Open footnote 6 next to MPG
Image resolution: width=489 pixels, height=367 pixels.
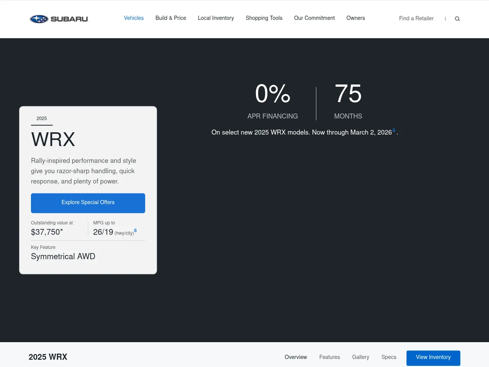coord(136,231)
